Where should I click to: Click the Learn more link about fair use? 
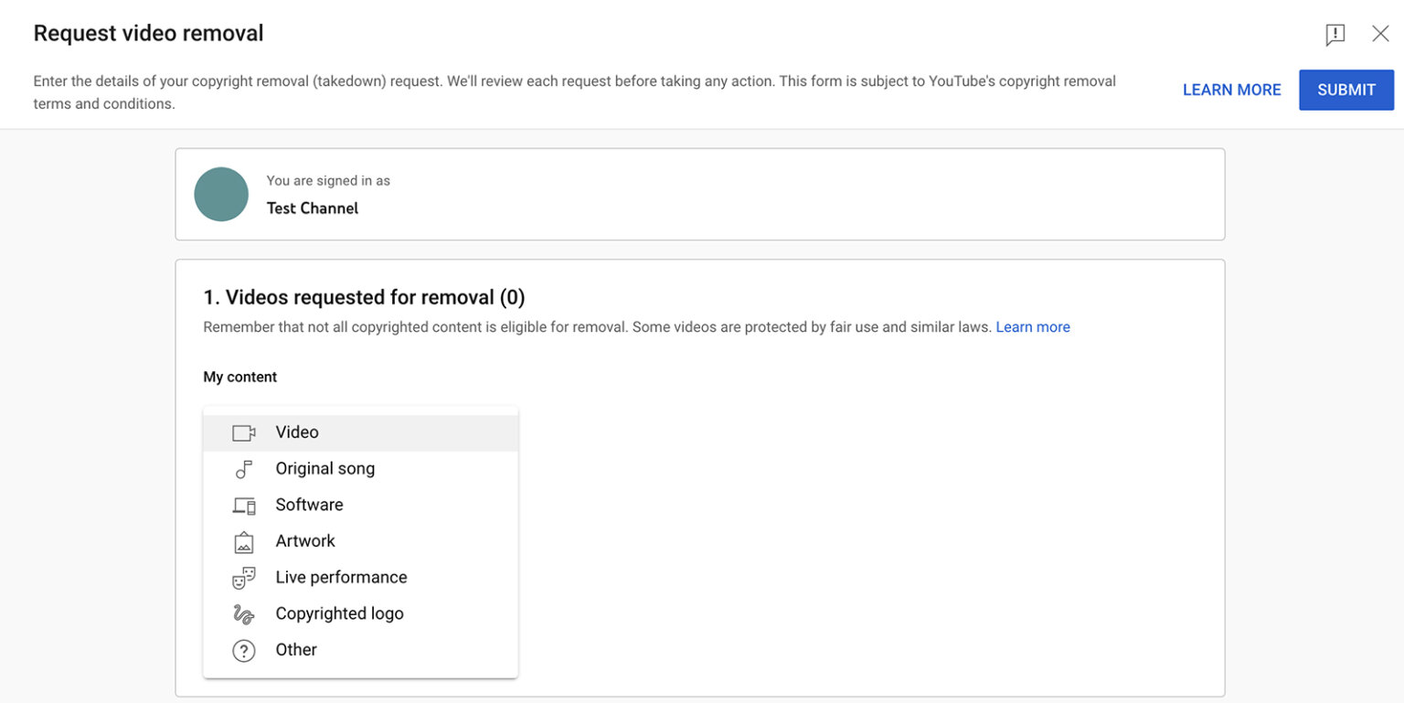1033,326
